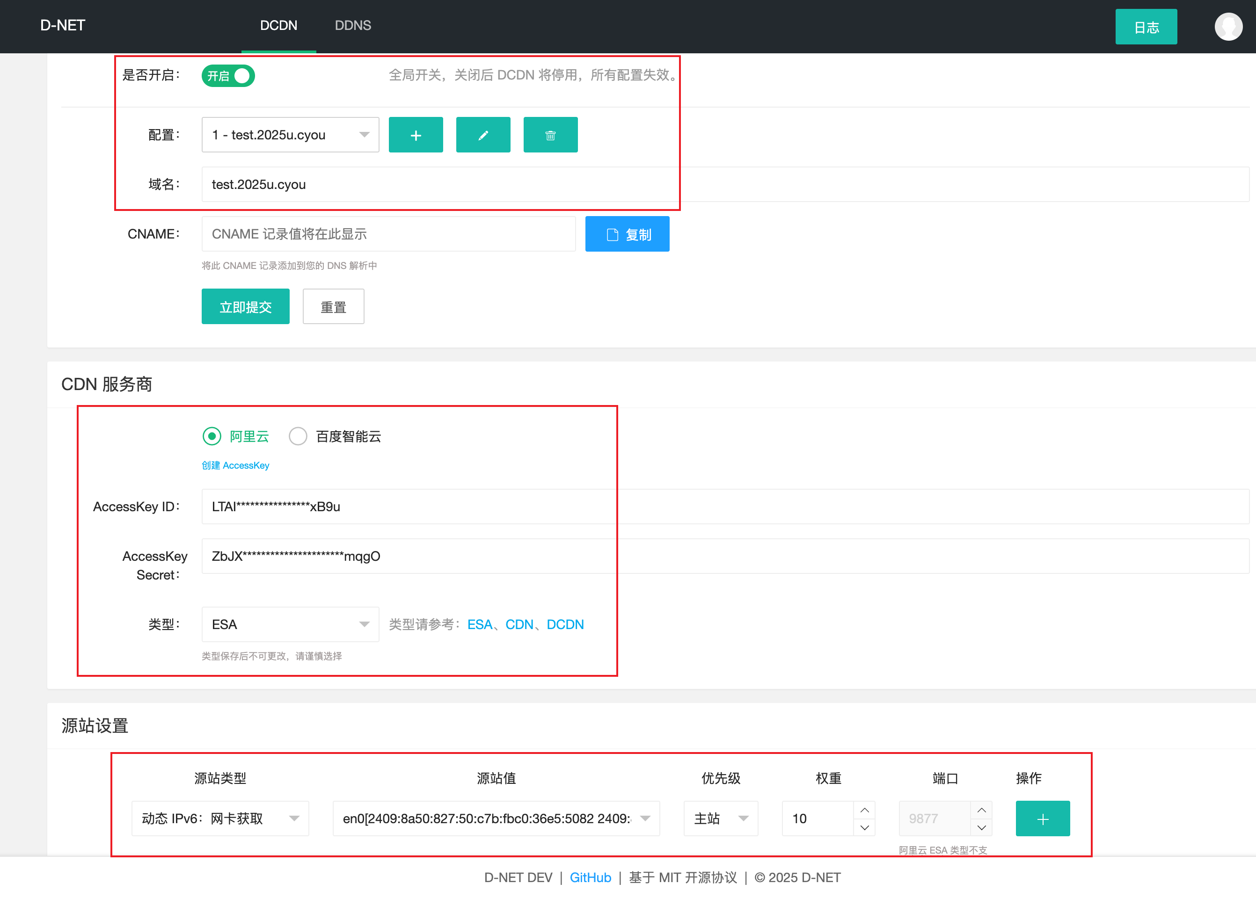Click the add new configuration plus icon
The image size is (1256, 898).
416,134
